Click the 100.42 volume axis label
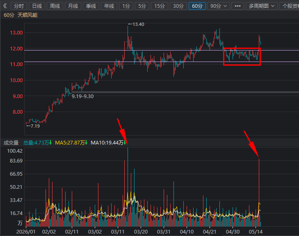The width and height of the screenshot is (299, 236). click(x=15, y=151)
